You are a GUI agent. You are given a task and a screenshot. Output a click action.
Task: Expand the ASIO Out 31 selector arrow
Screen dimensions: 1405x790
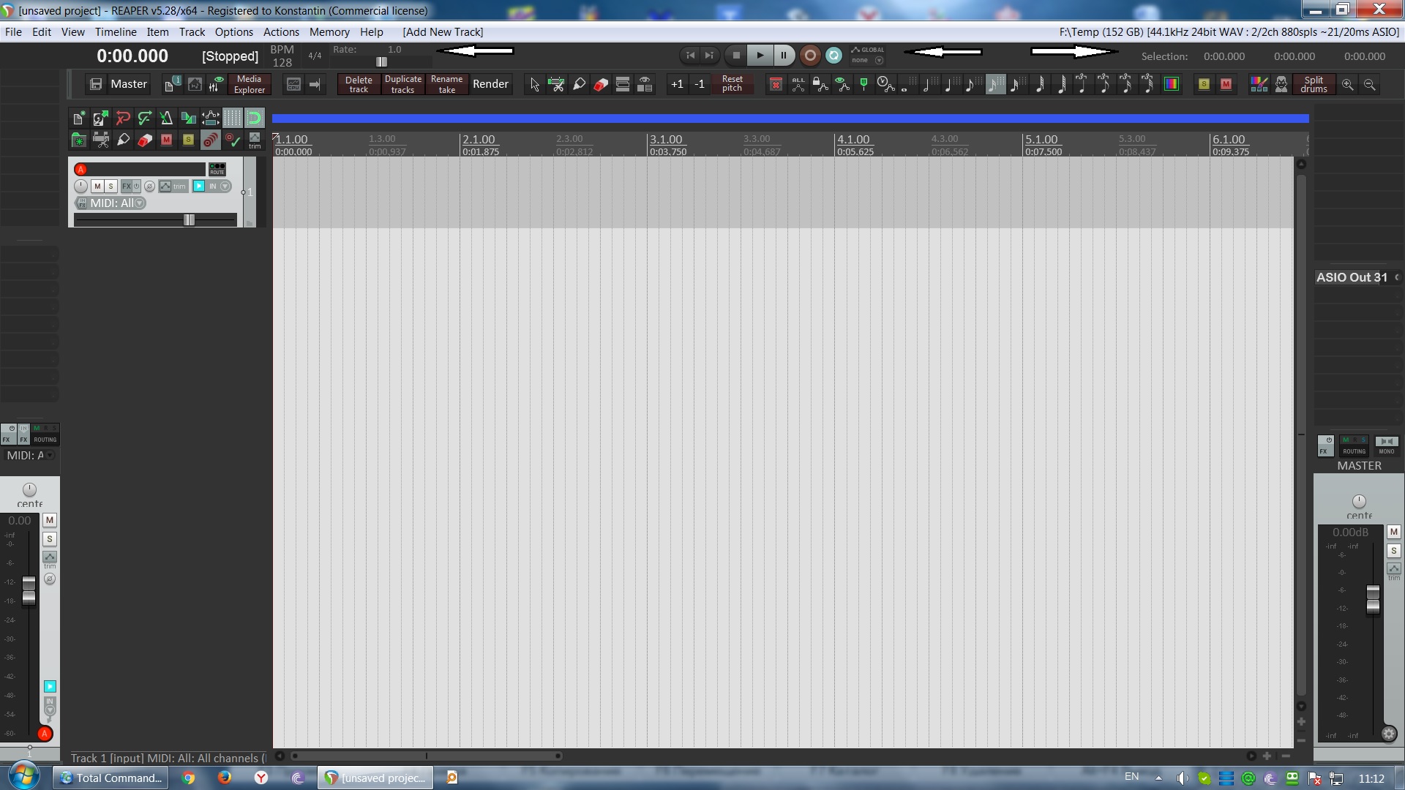[x=1396, y=277]
